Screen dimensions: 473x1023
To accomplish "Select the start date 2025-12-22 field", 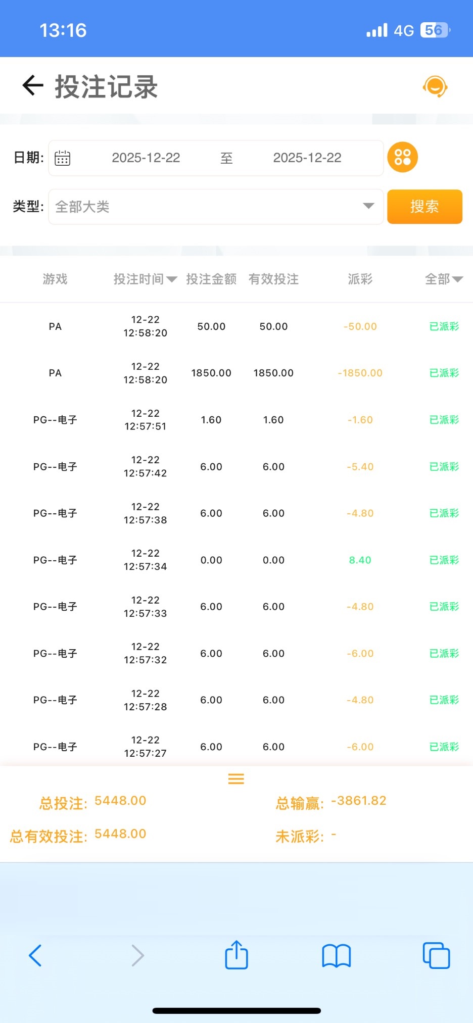I will pos(146,158).
